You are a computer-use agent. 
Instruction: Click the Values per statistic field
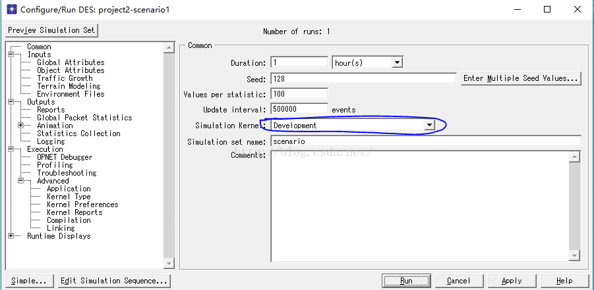coord(299,93)
